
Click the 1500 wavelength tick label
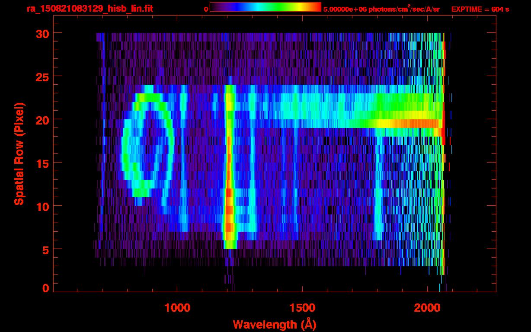tap(302, 307)
